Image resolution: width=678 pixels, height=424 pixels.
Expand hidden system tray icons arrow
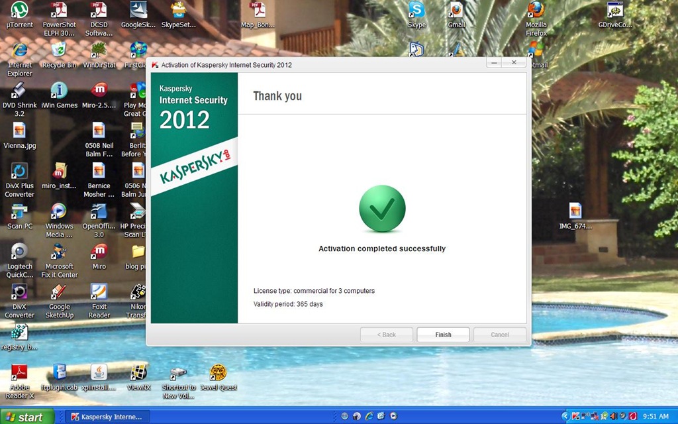point(565,416)
